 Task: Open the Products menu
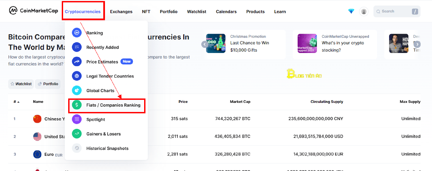(x=255, y=11)
